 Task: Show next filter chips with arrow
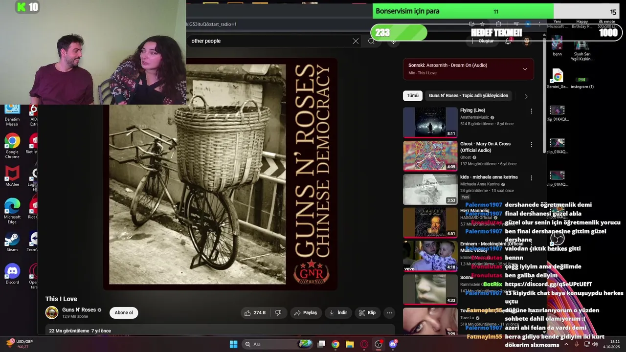(x=526, y=96)
